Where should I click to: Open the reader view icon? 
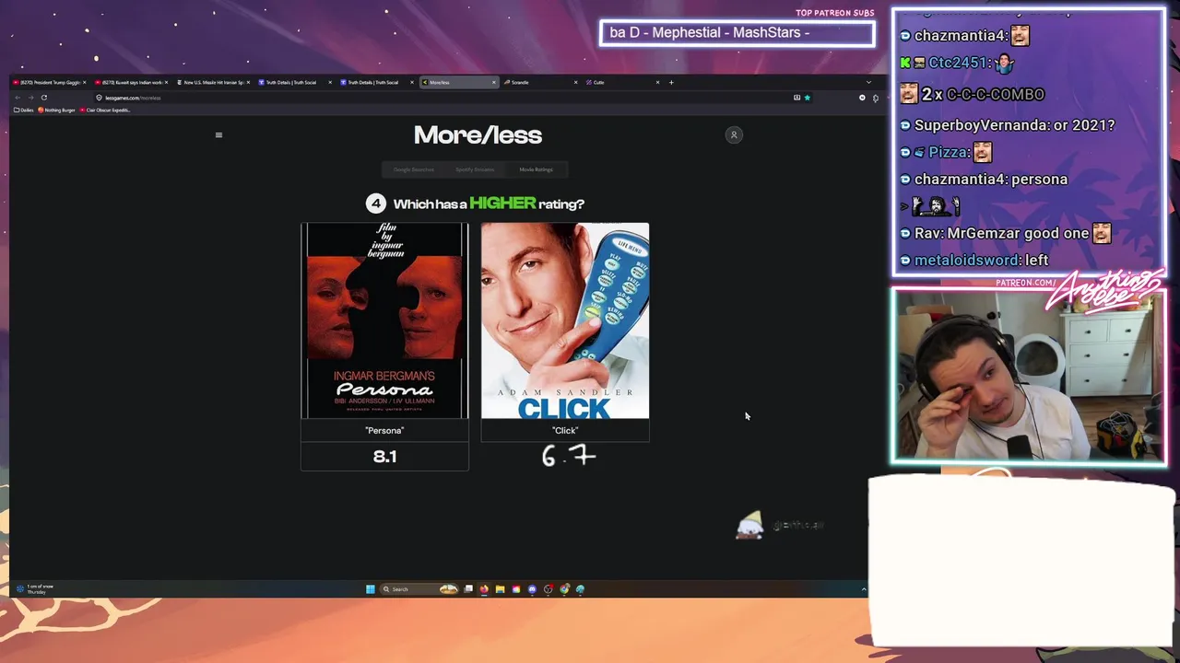pyautogui.click(x=796, y=98)
